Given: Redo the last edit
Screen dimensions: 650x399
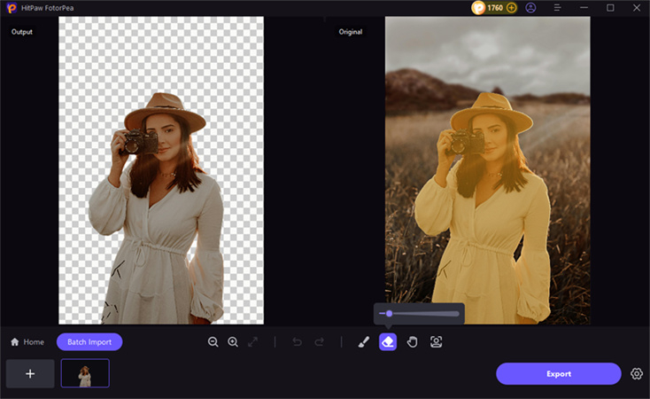Looking at the screenshot, I should (x=319, y=342).
